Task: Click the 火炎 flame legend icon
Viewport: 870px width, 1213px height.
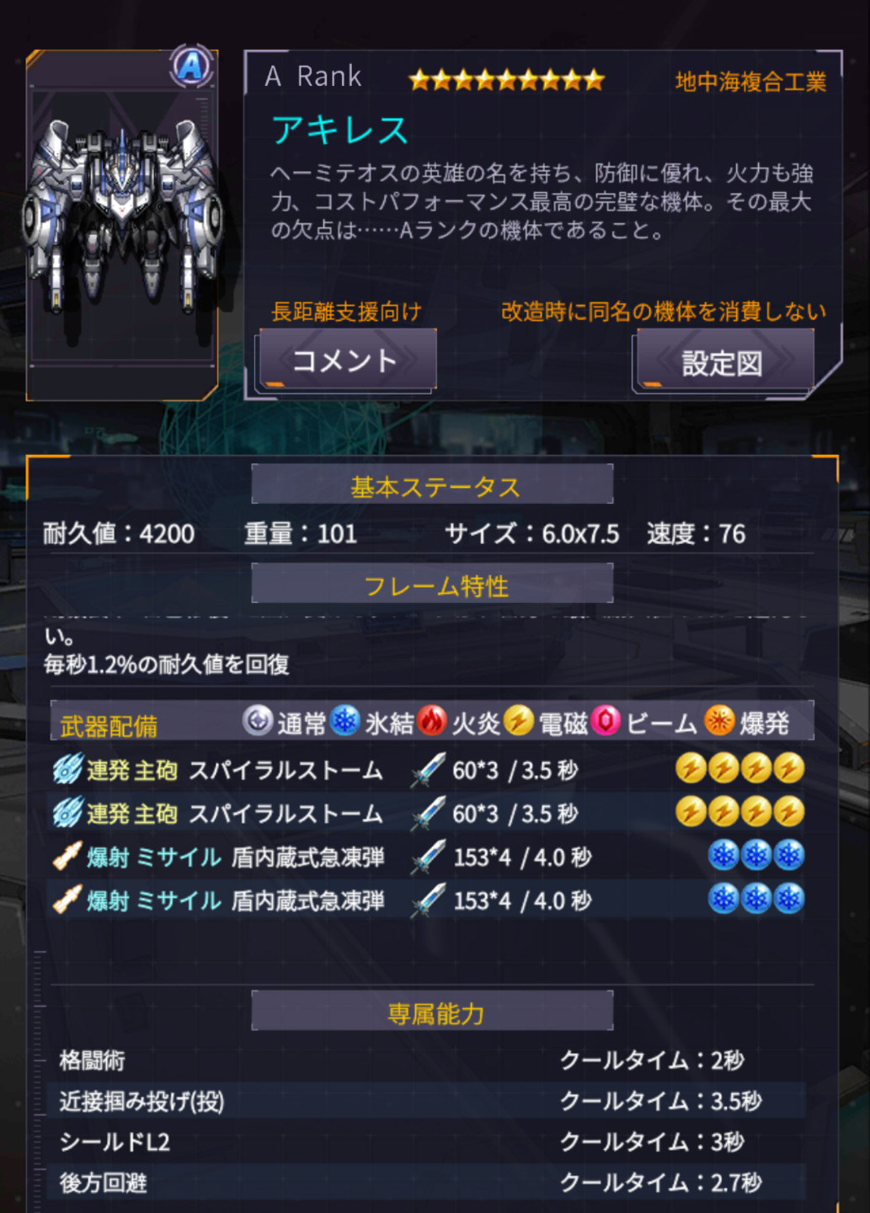Action: pos(432,721)
